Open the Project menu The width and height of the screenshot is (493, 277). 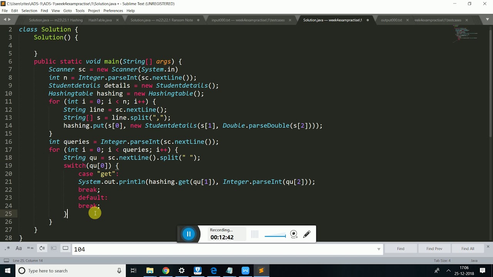94,11
